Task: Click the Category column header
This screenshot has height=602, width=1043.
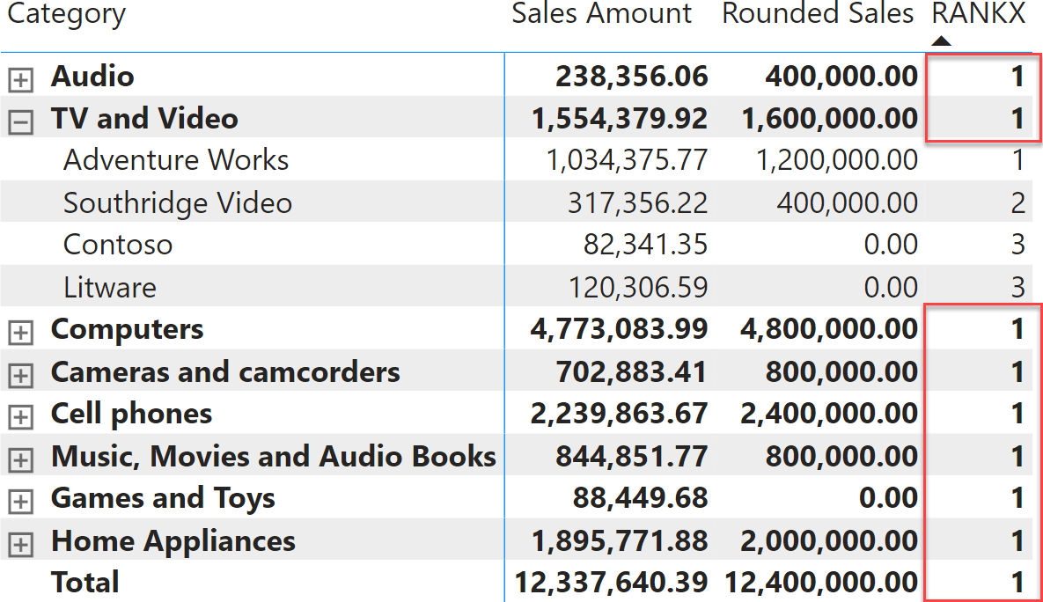Action: 66,15
